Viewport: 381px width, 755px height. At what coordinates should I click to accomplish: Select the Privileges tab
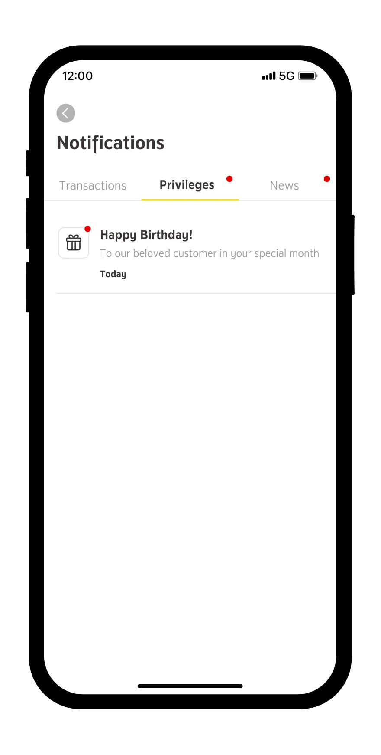tap(187, 185)
